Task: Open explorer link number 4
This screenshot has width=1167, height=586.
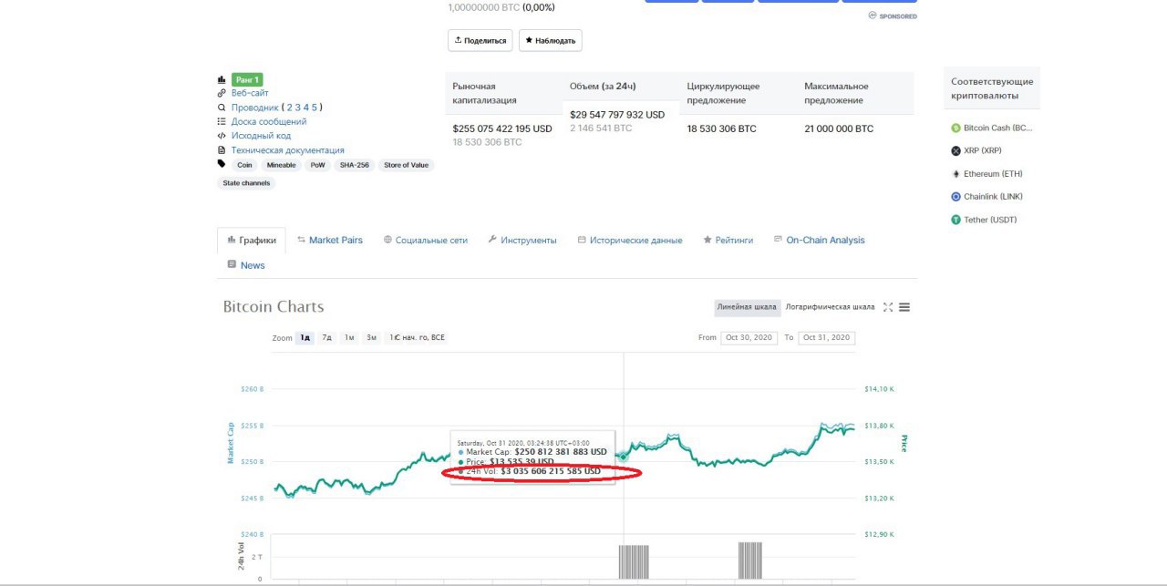Action: click(x=306, y=108)
